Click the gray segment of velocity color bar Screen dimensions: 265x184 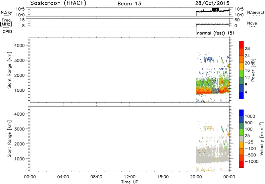[241, 138]
